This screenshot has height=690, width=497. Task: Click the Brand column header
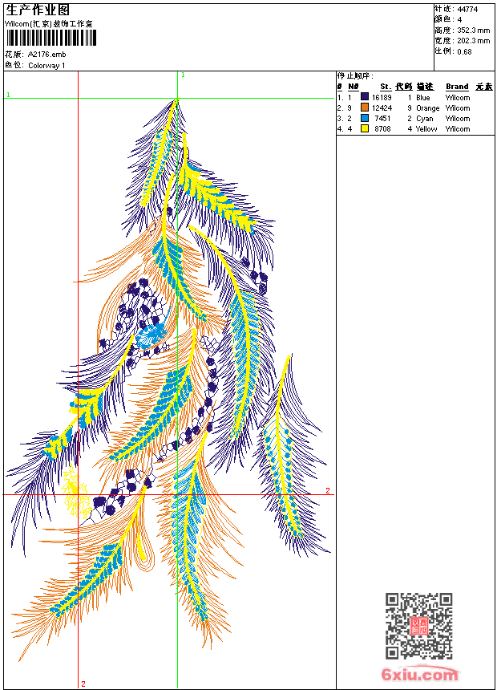(457, 87)
